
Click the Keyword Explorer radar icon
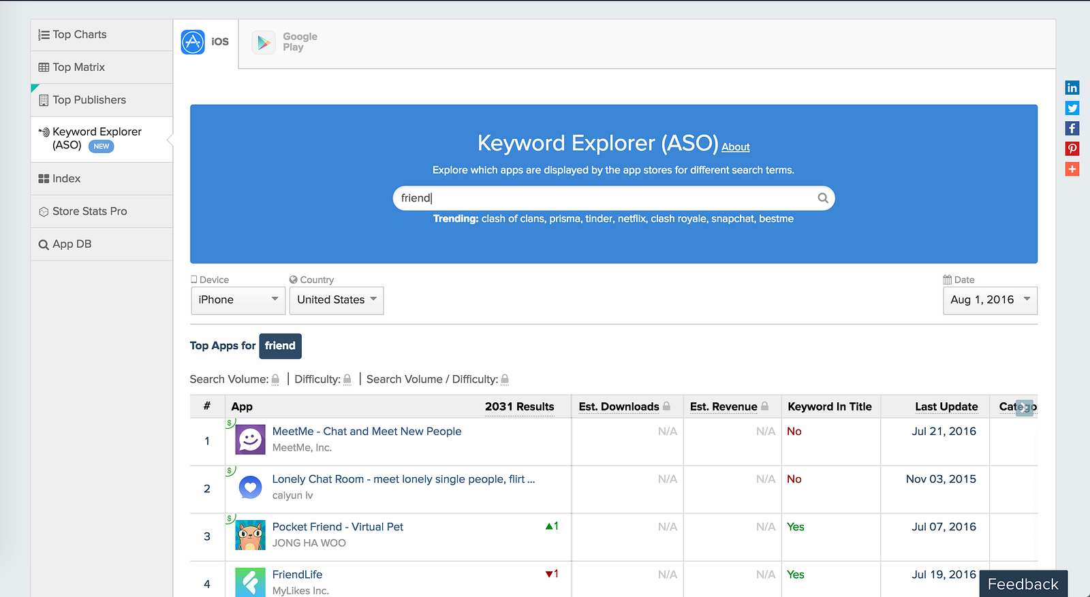[44, 132]
